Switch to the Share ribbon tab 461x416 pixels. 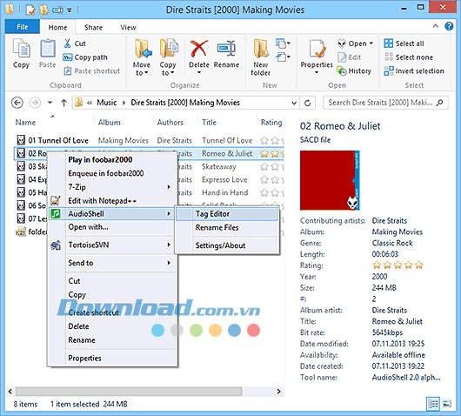93,27
